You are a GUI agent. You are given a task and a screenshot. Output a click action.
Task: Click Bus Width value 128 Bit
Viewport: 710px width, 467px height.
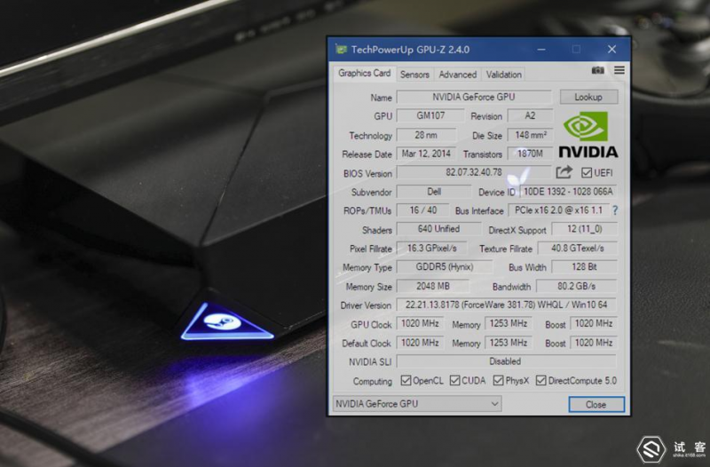[x=585, y=266]
